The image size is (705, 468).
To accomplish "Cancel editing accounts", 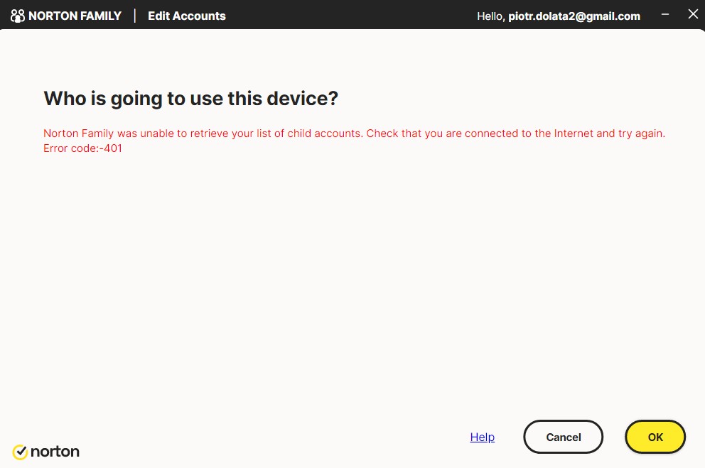I will (x=563, y=437).
